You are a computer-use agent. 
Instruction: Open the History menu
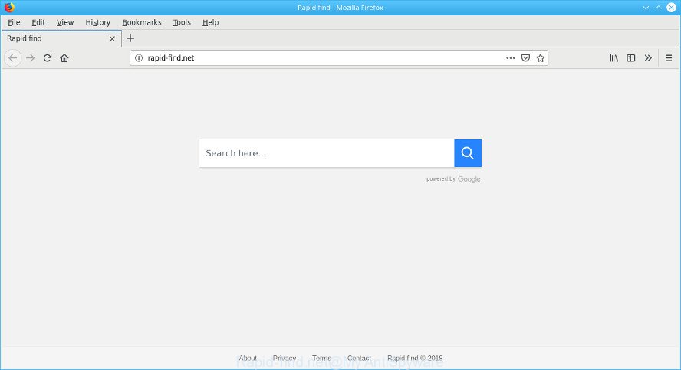click(97, 22)
